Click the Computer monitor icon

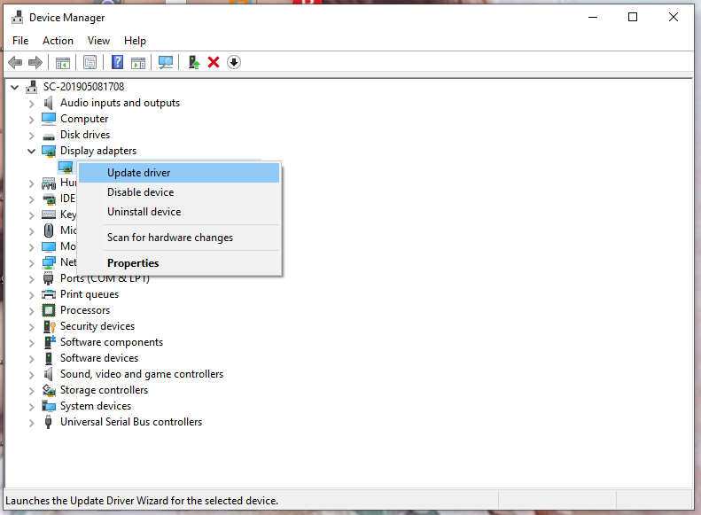[48, 119]
